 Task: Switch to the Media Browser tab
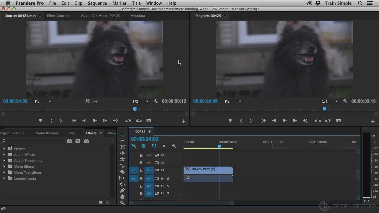click(x=47, y=133)
